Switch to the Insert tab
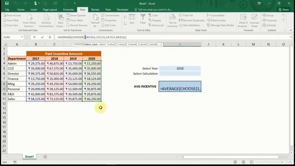 pyautogui.click(x=34, y=10)
